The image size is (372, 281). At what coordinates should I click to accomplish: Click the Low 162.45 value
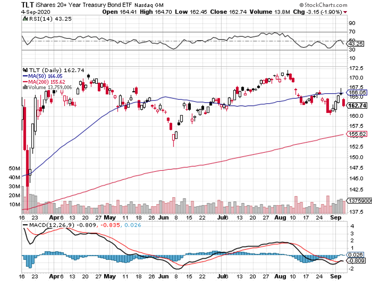click(191, 12)
